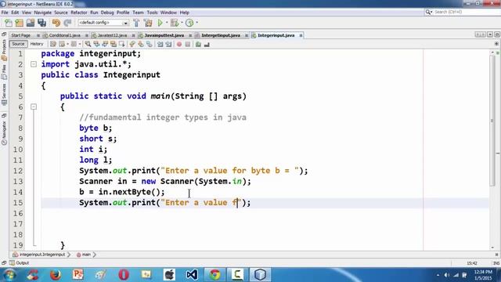The width and height of the screenshot is (501, 282).
Task: Click the New Project toolbar icon
Action: pos(19,23)
